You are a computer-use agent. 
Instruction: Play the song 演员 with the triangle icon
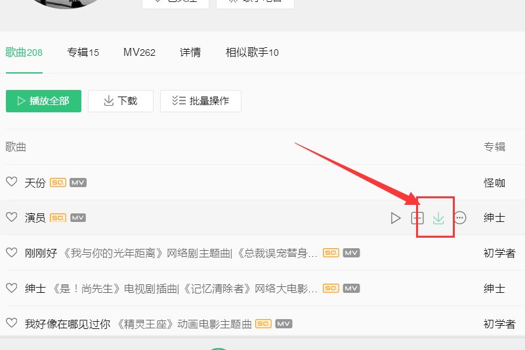(x=396, y=218)
